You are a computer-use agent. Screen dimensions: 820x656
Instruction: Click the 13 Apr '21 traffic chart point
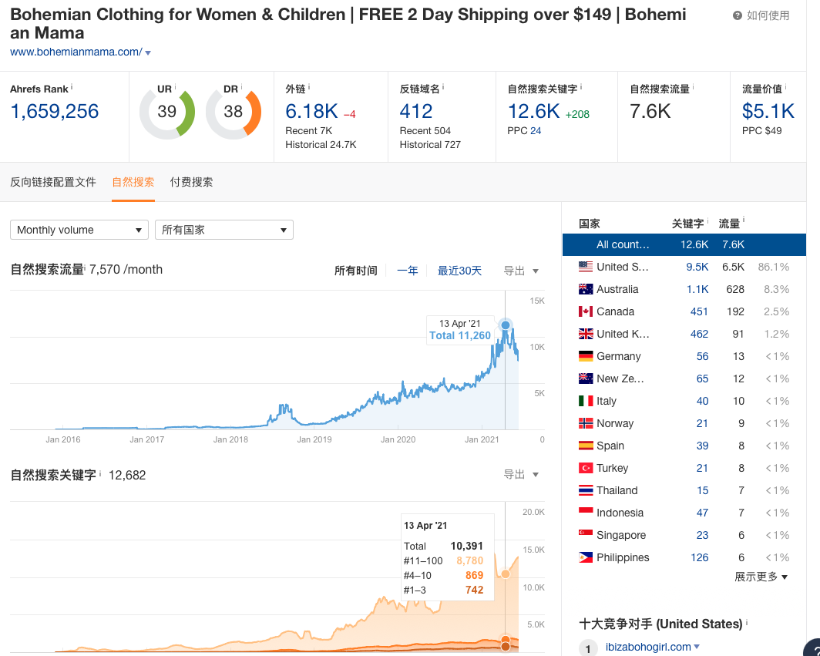506,325
